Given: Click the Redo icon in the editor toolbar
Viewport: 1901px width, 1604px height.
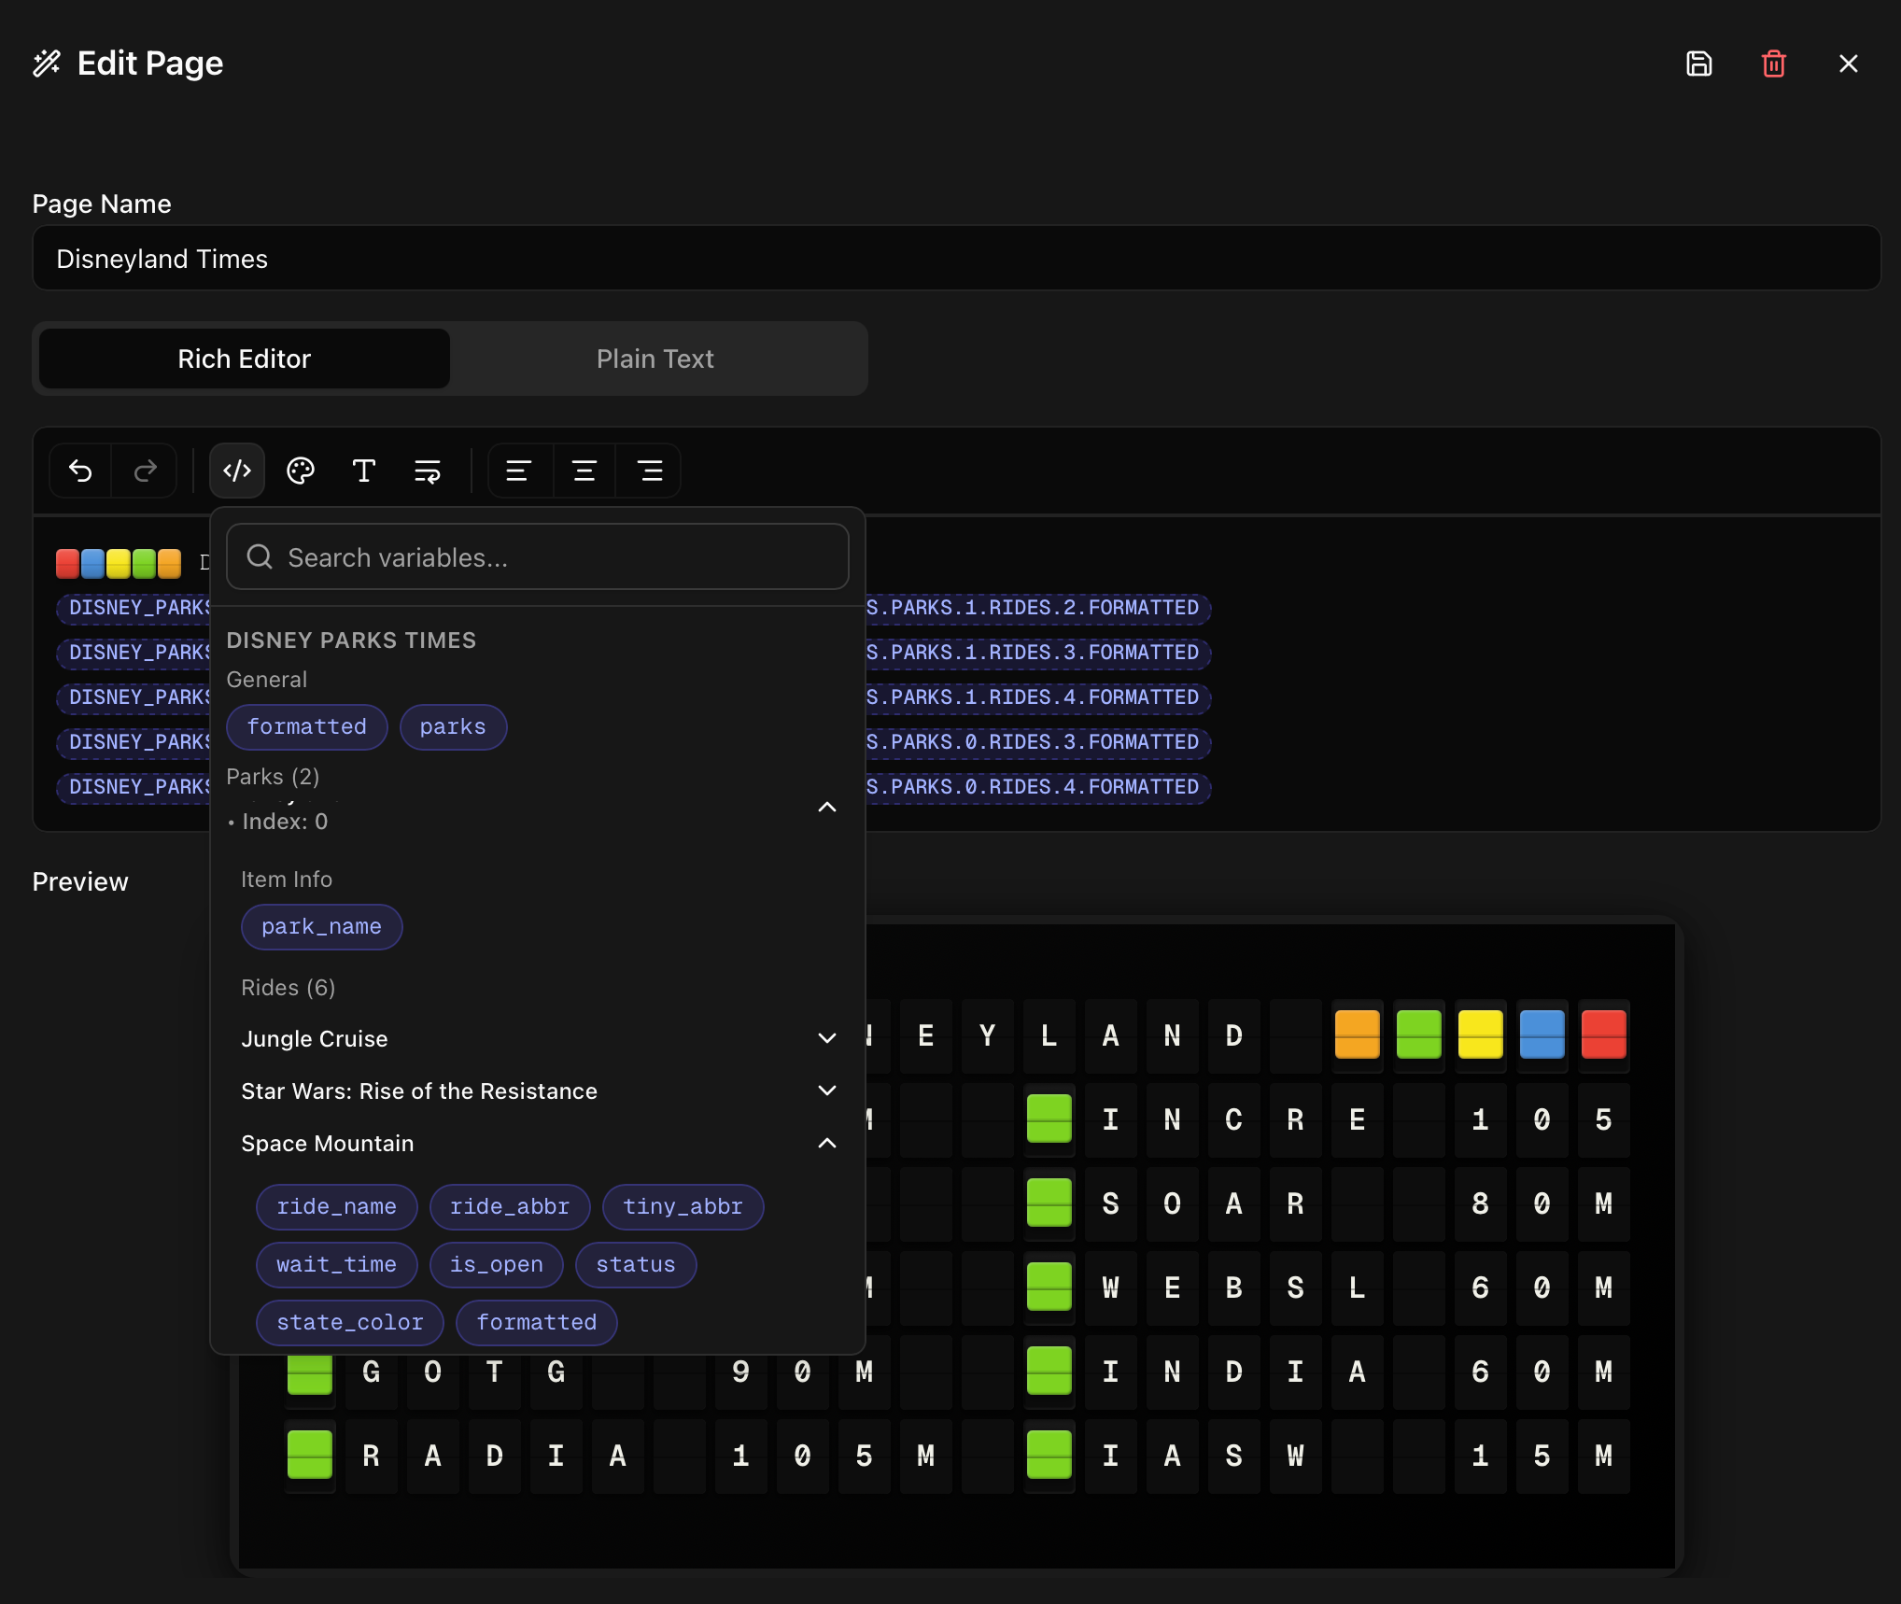Looking at the screenshot, I should (144, 471).
